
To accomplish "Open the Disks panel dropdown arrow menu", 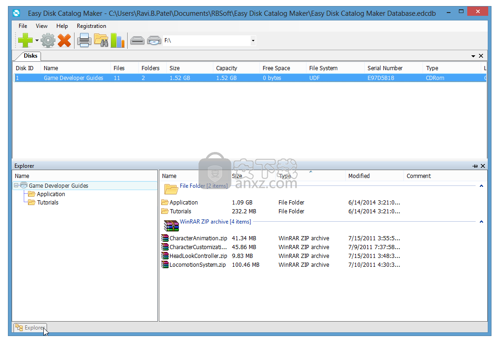I will pyautogui.click(x=473, y=56).
